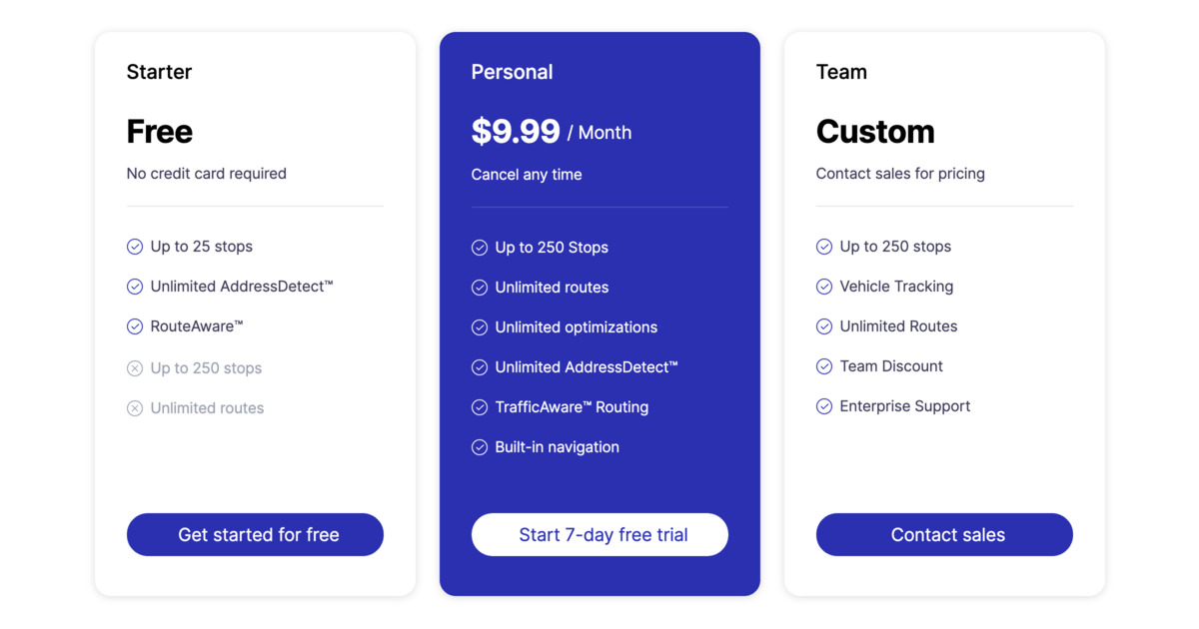Click the Contact sales button

944,534
